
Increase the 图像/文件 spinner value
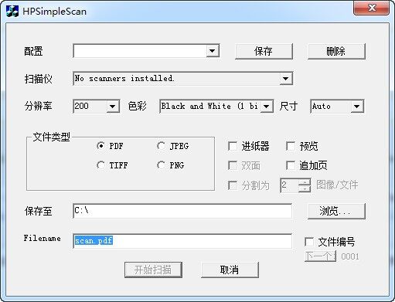305,182
